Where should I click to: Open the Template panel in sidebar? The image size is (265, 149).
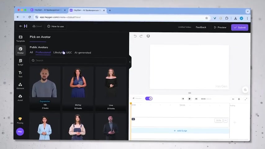(x=20, y=38)
